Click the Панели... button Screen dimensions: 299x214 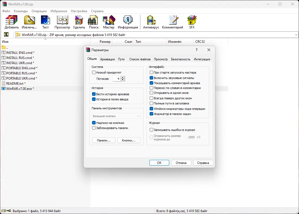(x=104, y=140)
